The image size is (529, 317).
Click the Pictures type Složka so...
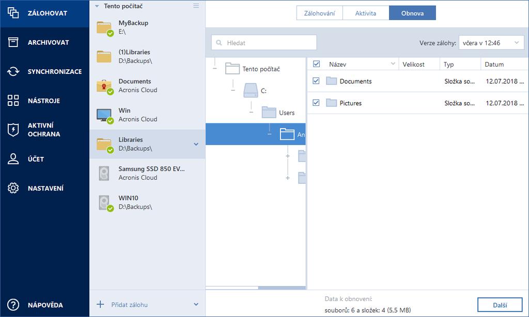pos(459,103)
